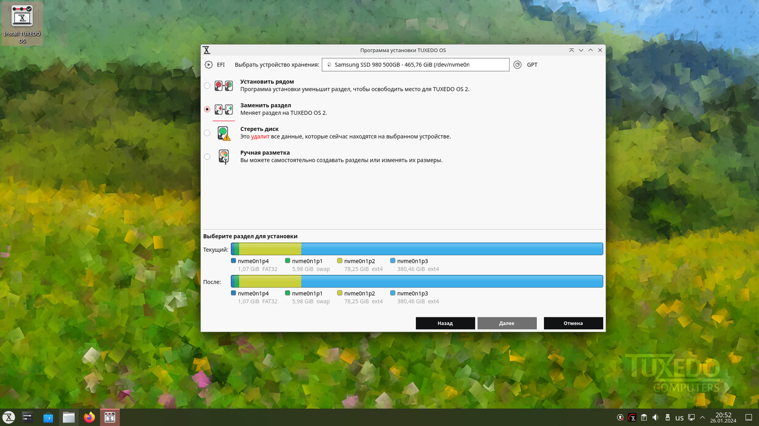759x426 pixels.
Task: Click '1,07 GiB FAT32' in the 'Текущий' legend
Action: (x=258, y=269)
